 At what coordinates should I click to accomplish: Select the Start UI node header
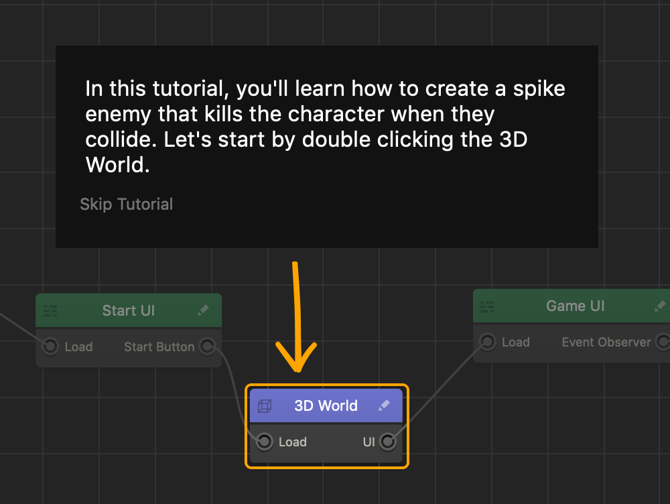(x=128, y=310)
